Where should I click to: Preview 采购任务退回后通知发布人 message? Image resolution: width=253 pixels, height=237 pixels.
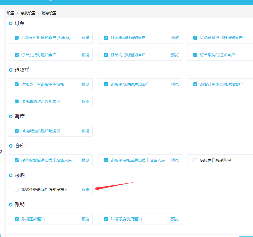(85, 190)
